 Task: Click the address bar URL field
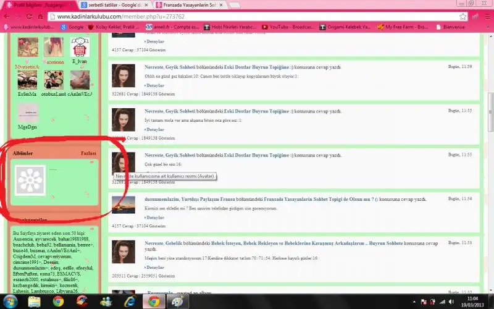click(x=247, y=16)
